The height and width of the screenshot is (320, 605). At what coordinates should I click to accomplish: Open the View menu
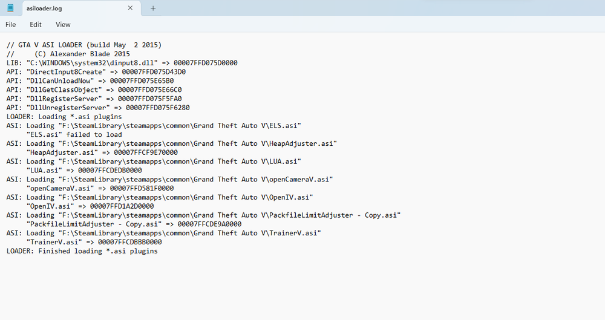coord(63,25)
